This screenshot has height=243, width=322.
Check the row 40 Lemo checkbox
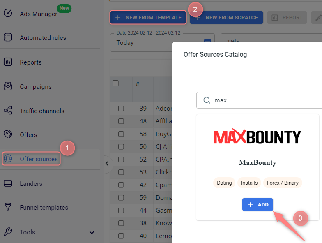coord(121,236)
